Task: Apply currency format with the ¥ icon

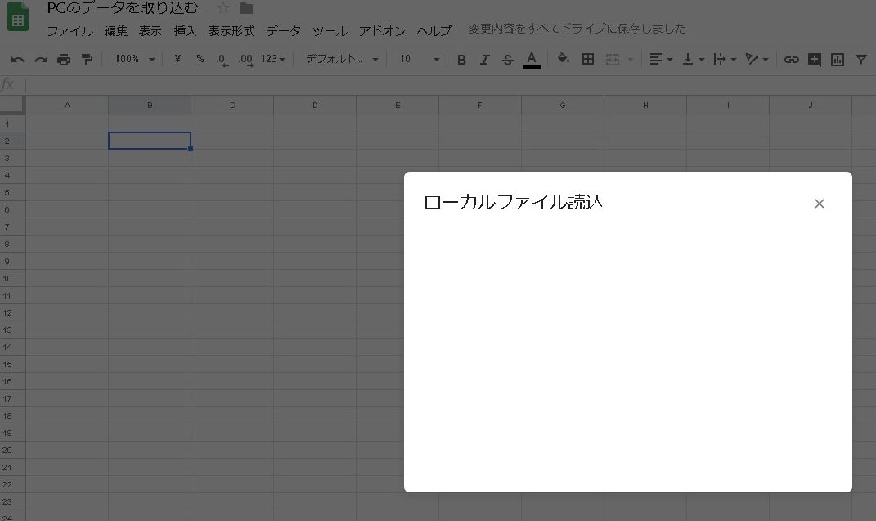Action: pyautogui.click(x=177, y=59)
